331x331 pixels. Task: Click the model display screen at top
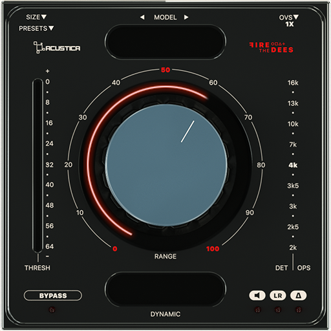pos(165,41)
